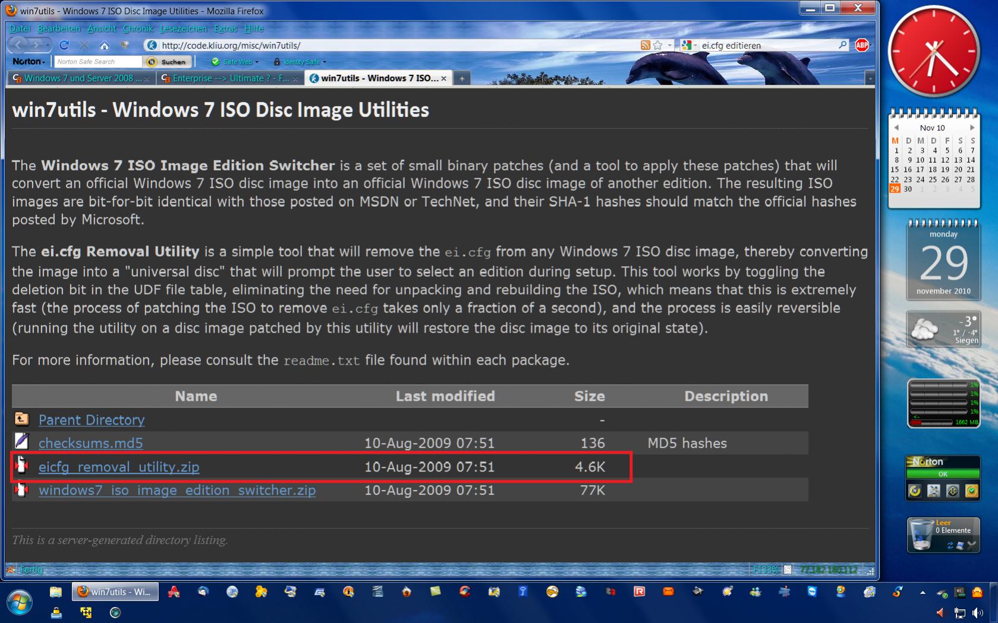The height and width of the screenshot is (623, 998).
Task: Go to the previous month in calendar gadget
Action: click(896, 128)
